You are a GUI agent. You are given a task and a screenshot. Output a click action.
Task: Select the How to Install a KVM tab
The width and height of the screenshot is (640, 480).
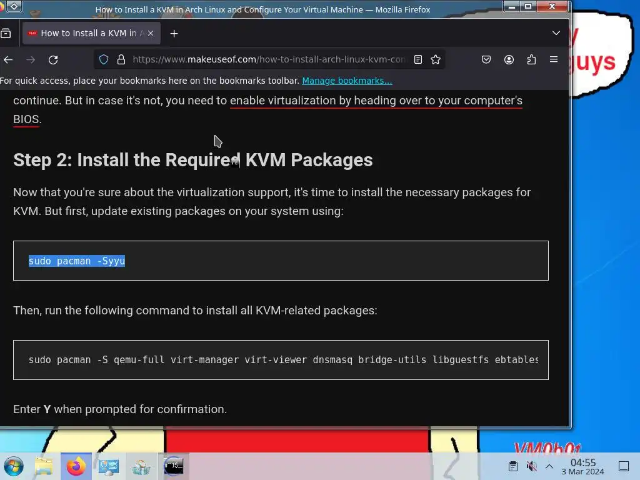point(91,34)
